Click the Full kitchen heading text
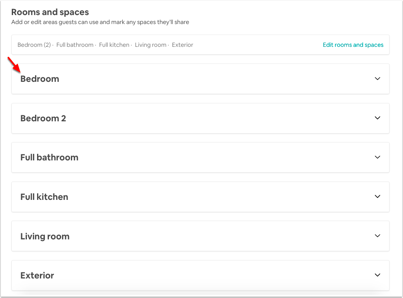Screen dimensions: 403x298 point(44,197)
